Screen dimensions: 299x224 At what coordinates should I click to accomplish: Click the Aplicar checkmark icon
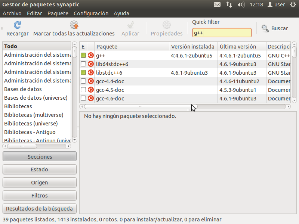pos(130,25)
